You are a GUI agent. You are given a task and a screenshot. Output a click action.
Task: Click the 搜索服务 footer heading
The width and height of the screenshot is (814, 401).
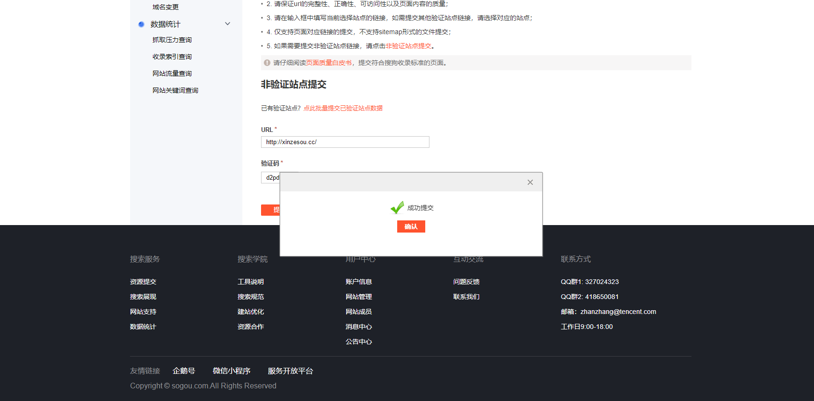[145, 259]
